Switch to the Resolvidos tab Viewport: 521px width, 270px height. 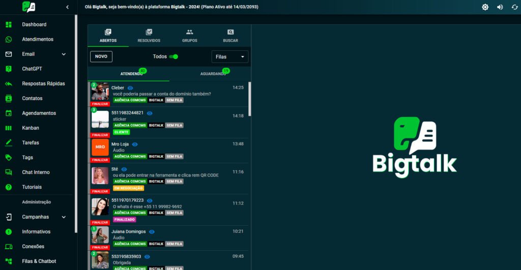pyautogui.click(x=149, y=36)
